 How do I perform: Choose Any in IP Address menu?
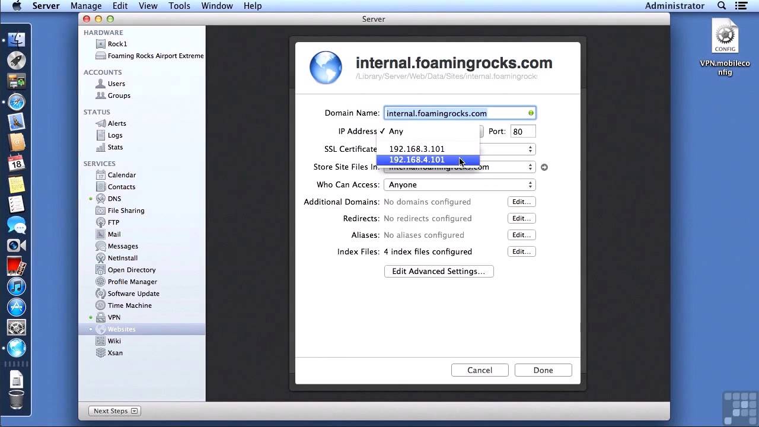[428, 131]
